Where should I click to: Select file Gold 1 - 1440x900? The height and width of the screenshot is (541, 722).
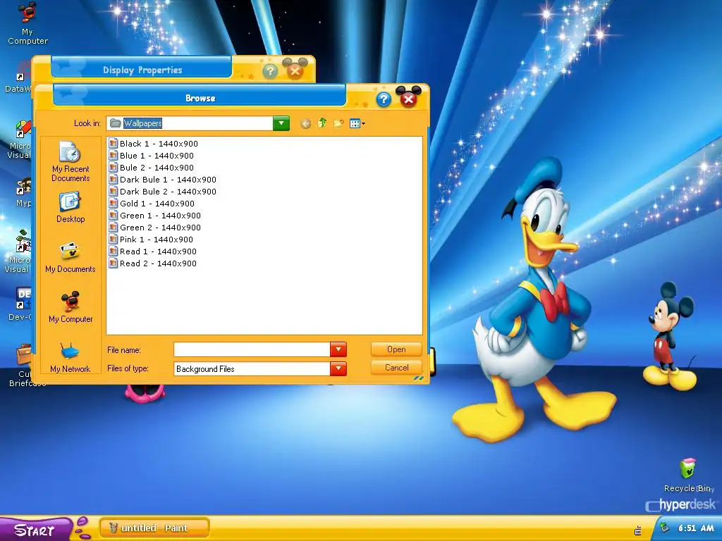(152, 204)
